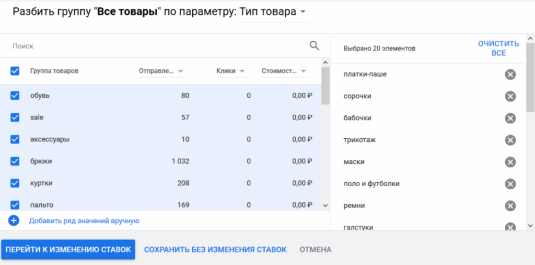535x265 pixels.
Task: Click Очистить все to clear selection
Action: (498, 48)
